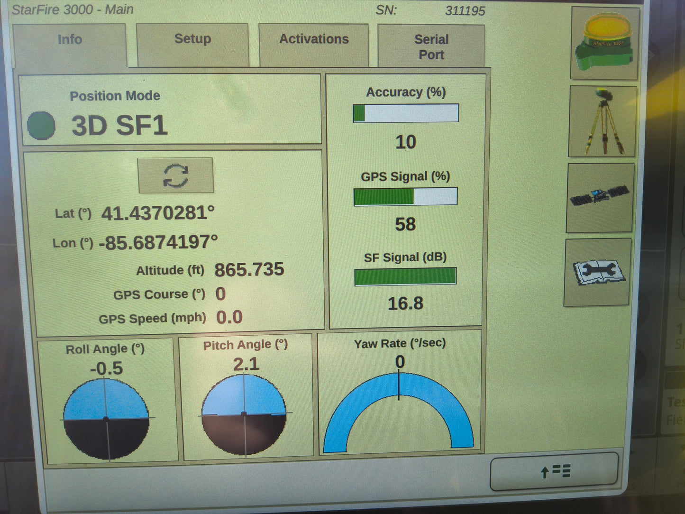Click the SF Signal strength bar
Viewport: 685px width, 514px height.
tap(405, 276)
